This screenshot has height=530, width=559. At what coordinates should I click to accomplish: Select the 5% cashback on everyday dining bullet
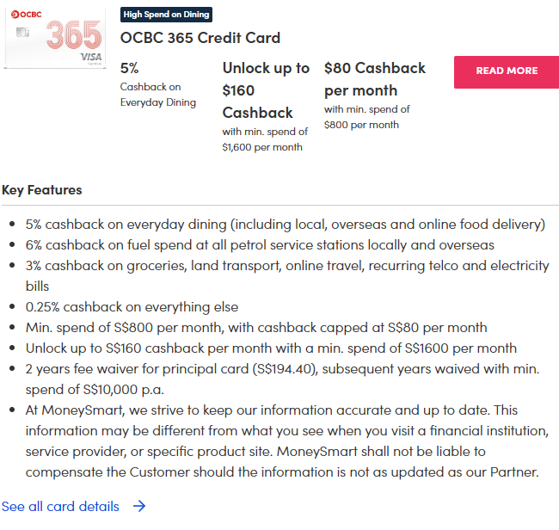click(x=286, y=225)
